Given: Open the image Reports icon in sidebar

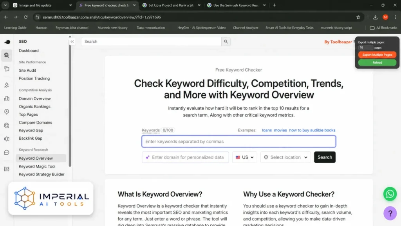Looking at the screenshot, I should [7, 169].
